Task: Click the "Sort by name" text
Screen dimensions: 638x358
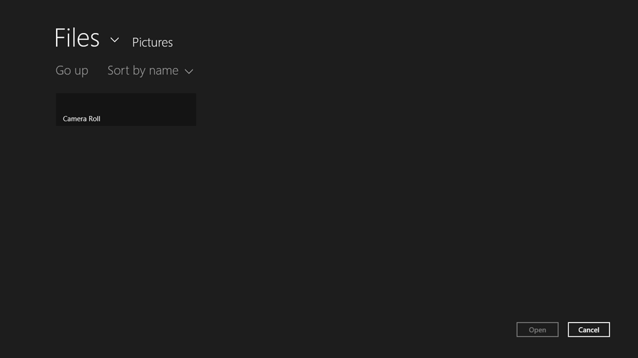Action: click(x=143, y=71)
